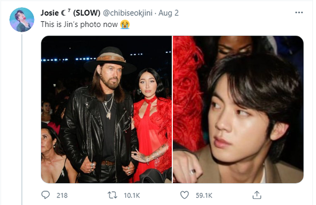
Task: View left photo with man in hat
Action: tap(107, 109)
